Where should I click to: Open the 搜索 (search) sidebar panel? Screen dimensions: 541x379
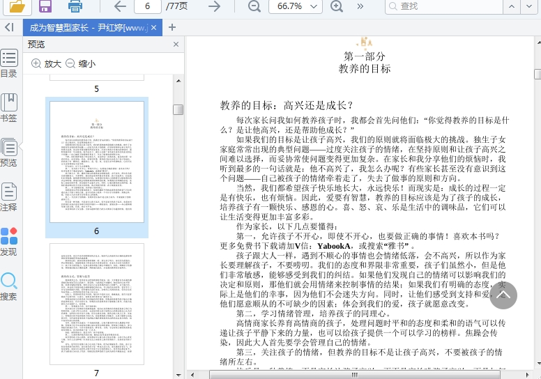(x=9, y=286)
